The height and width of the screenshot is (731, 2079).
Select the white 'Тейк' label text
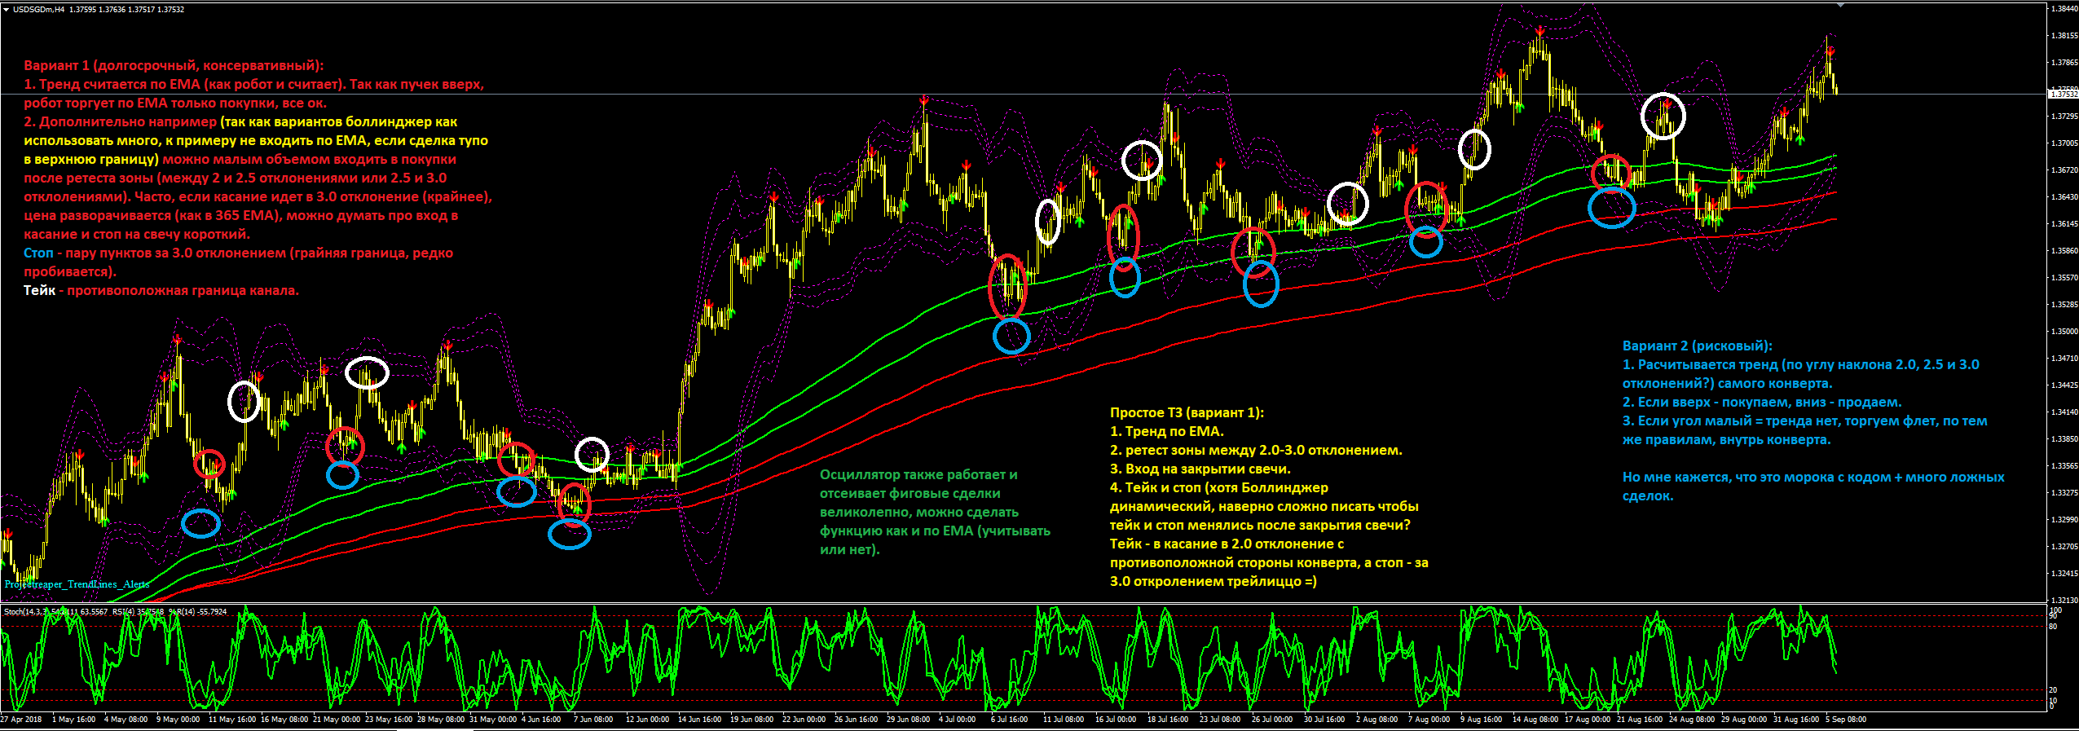pos(39,291)
